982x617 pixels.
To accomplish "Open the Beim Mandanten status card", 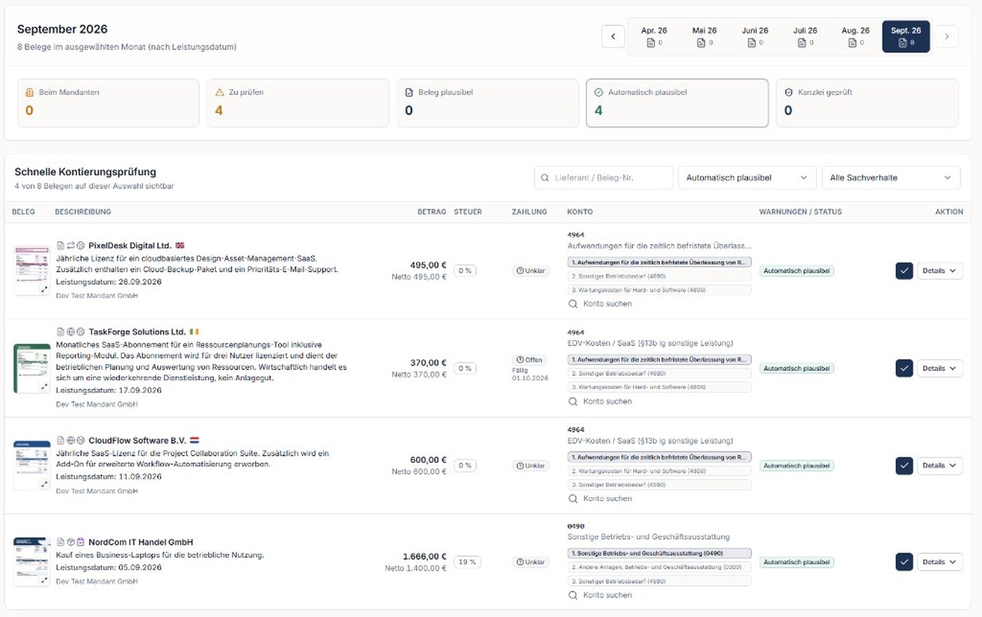I will point(108,103).
